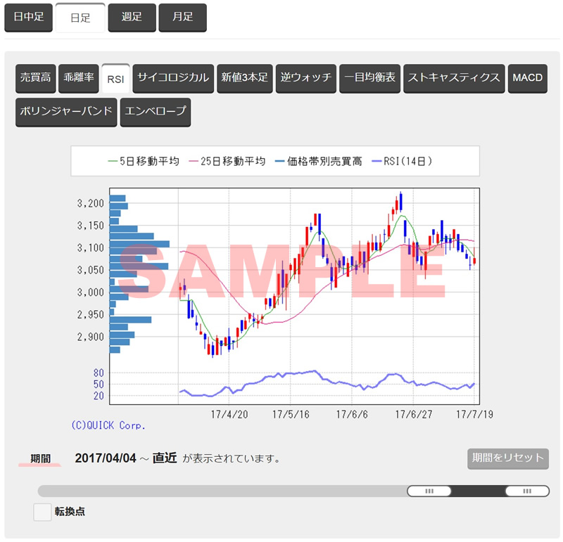Click the 17/4/20 date axis label
The image size is (563, 542).
229,415
